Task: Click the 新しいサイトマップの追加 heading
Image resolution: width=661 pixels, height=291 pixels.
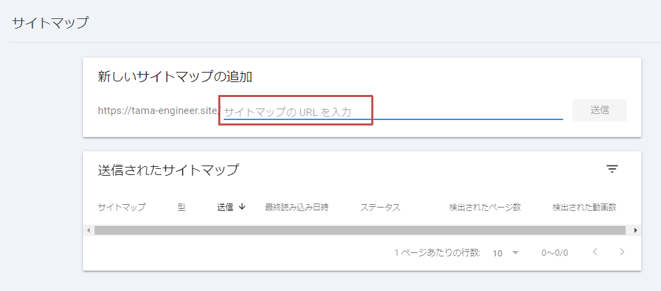Action: tap(175, 77)
